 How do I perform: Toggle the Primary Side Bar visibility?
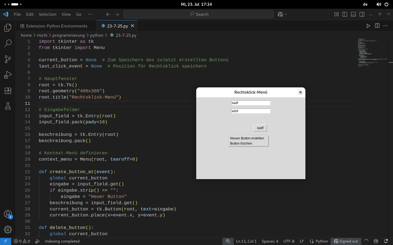click(345, 14)
